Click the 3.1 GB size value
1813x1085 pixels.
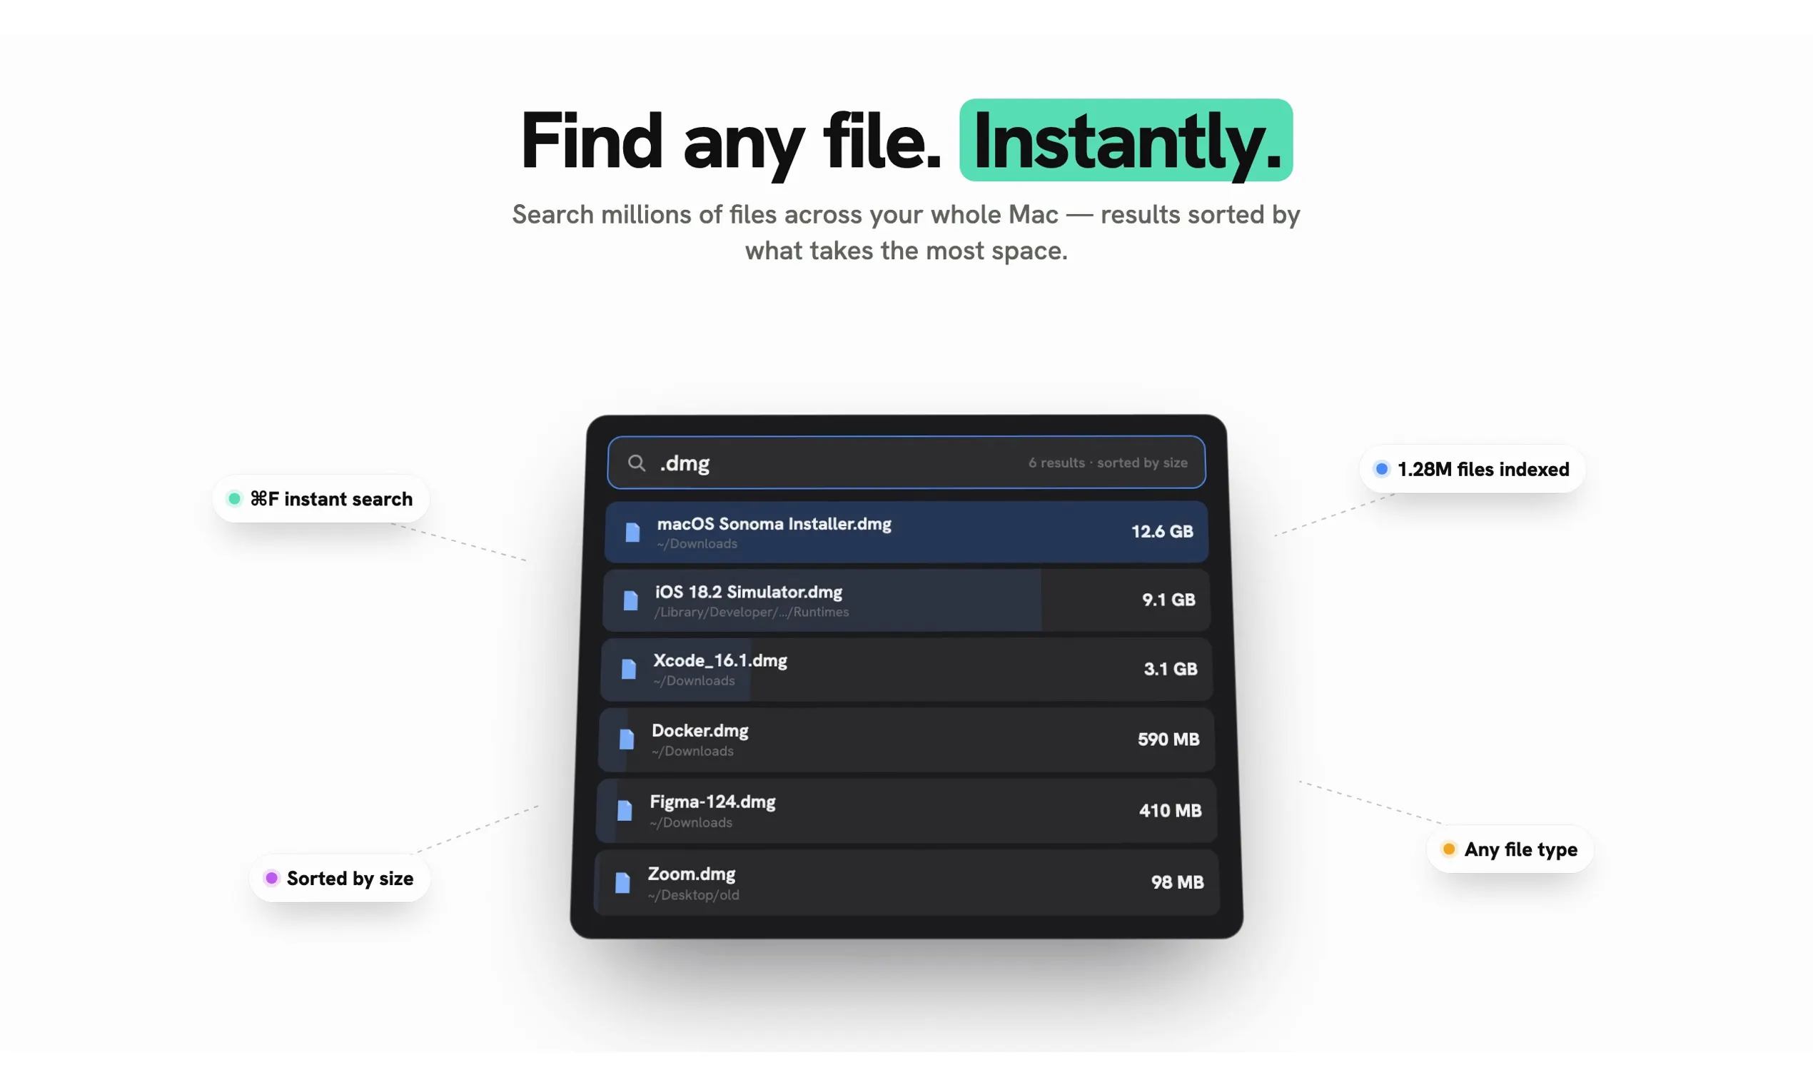coord(1170,669)
